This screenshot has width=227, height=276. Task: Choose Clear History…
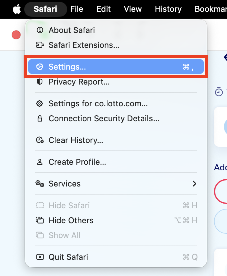coord(116,140)
